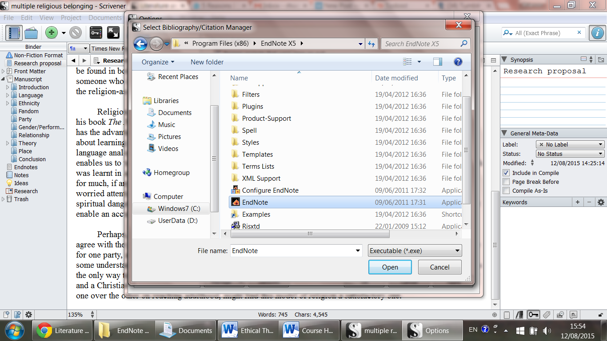Click the add keyword plus icon

point(578,202)
